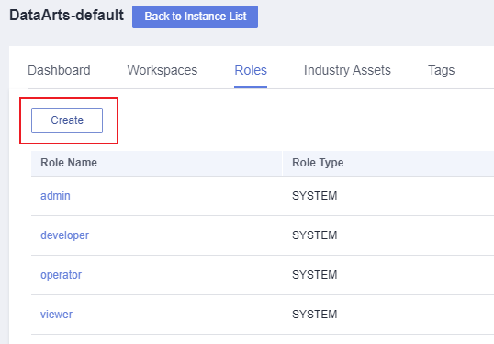This screenshot has width=494, height=344.
Task: Go to the Industry Assets tab
Action: click(347, 70)
